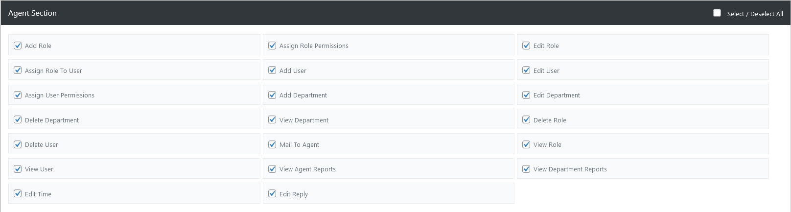Uncheck the Delete Role permission
The image size is (791, 212).
point(526,120)
